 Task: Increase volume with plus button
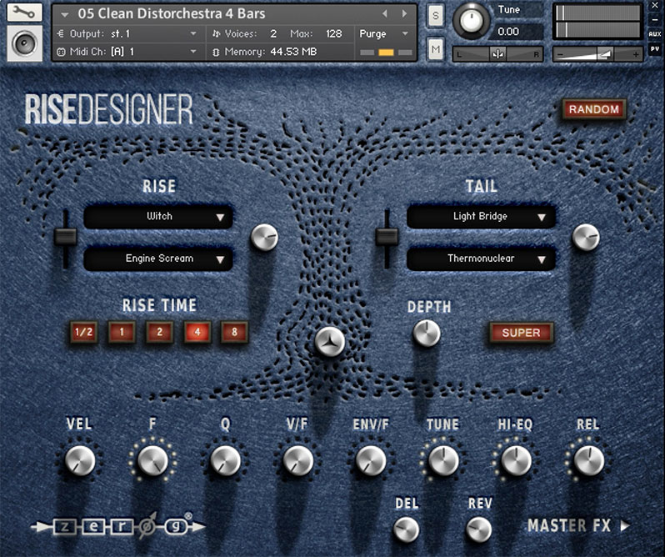635,54
